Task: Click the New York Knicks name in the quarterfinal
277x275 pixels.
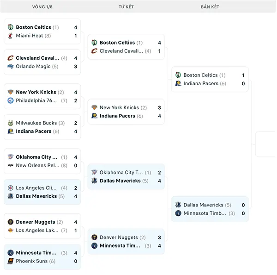Action: (x=119, y=107)
